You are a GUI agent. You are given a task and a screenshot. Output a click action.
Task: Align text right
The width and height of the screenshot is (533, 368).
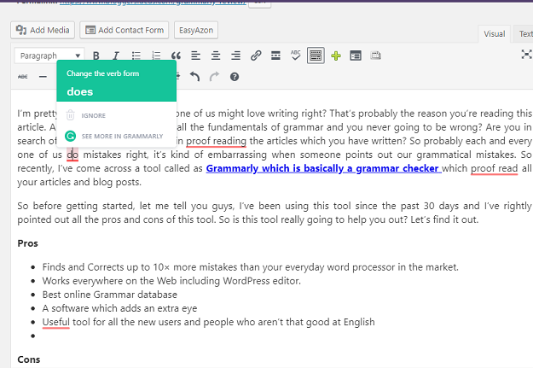(x=236, y=55)
